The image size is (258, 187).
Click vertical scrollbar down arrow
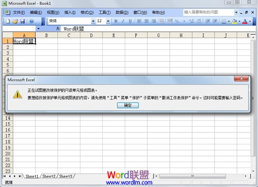pos(253,171)
